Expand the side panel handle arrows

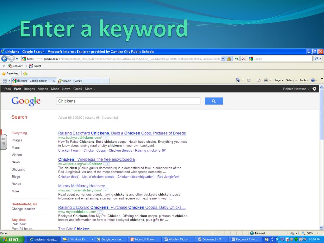click(3, 139)
